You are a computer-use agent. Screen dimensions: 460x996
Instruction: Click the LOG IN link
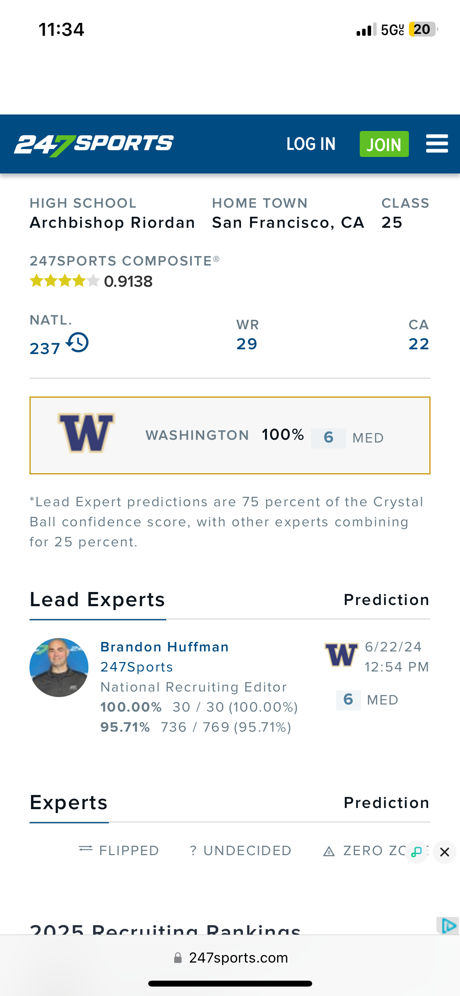click(x=311, y=144)
